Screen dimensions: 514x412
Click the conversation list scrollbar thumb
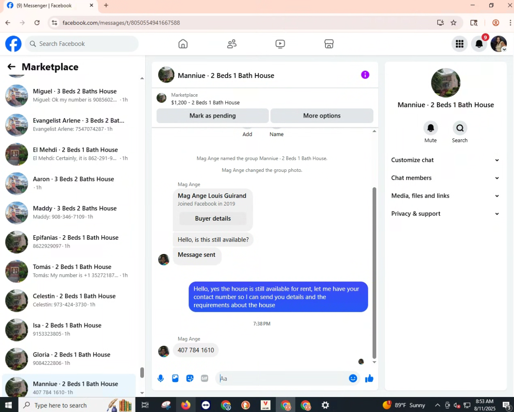142,372
